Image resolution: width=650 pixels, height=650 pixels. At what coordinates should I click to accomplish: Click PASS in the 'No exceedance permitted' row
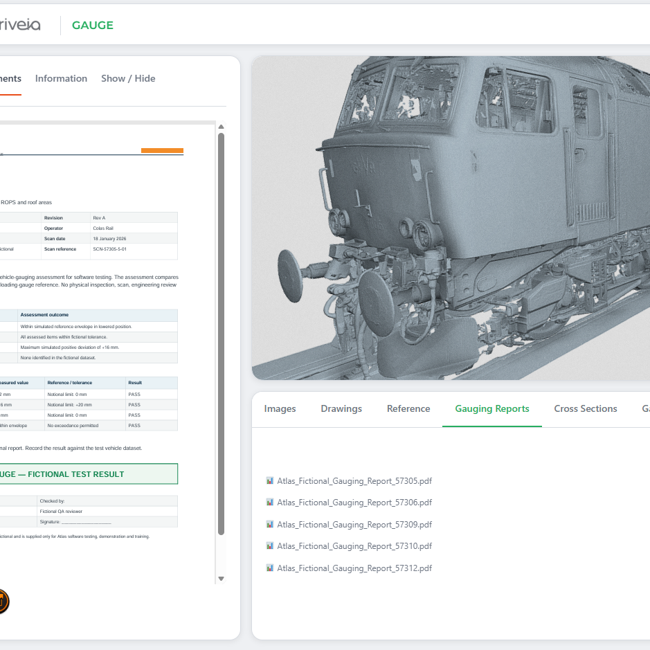[134, 425]
